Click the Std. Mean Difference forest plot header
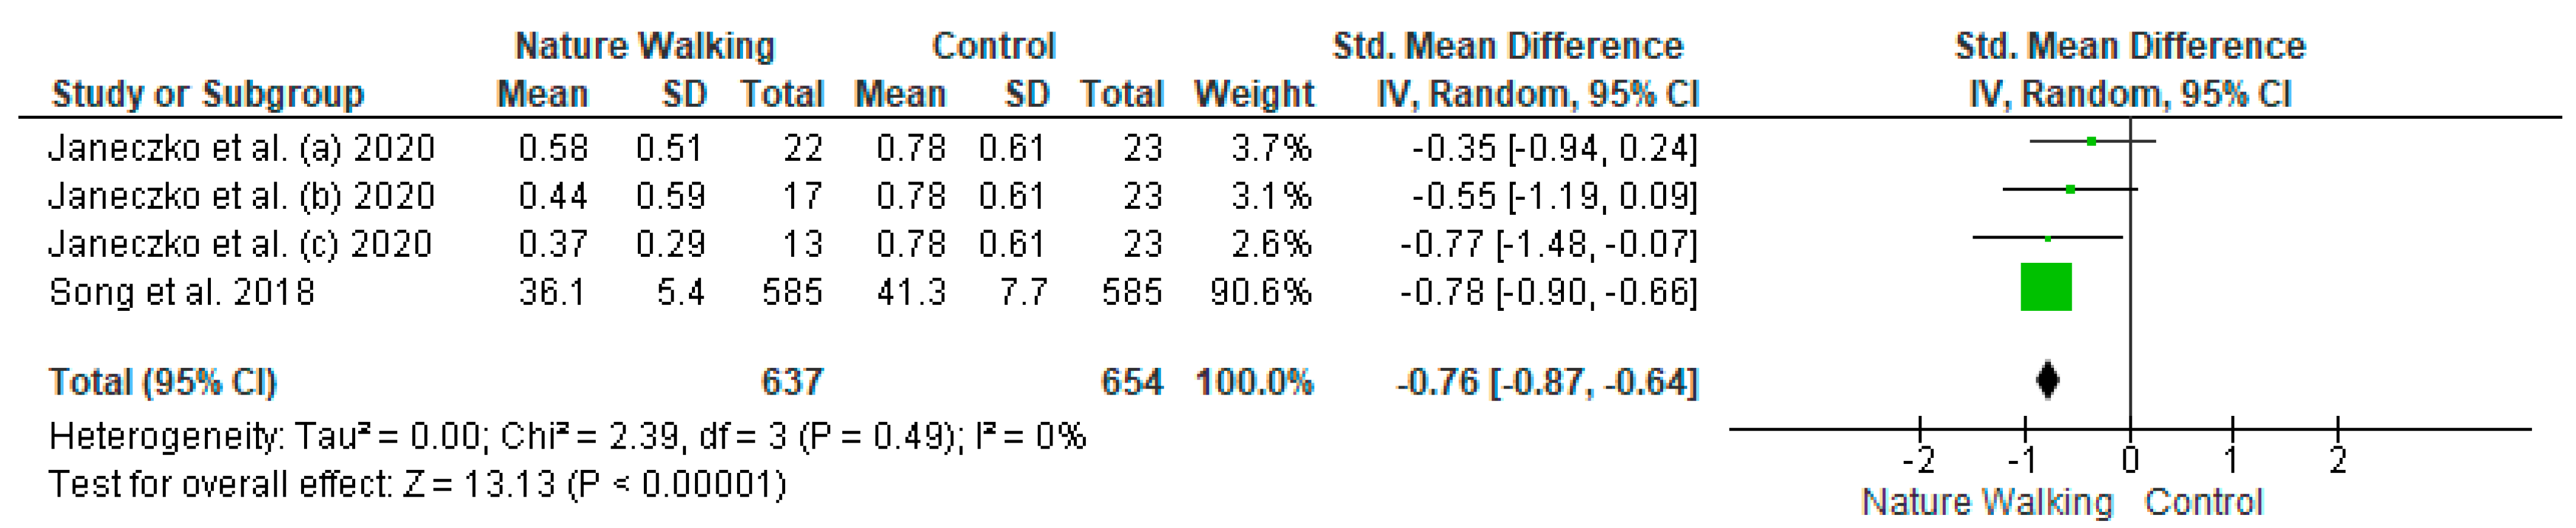This screenshot has height=528, width=2576. [x=2130, y=46]
